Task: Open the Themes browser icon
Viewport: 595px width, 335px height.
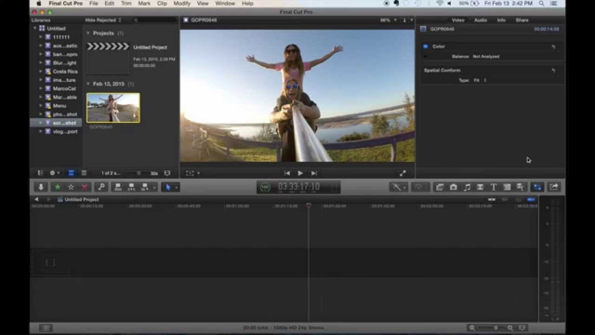Action: (x=521, y=187)
